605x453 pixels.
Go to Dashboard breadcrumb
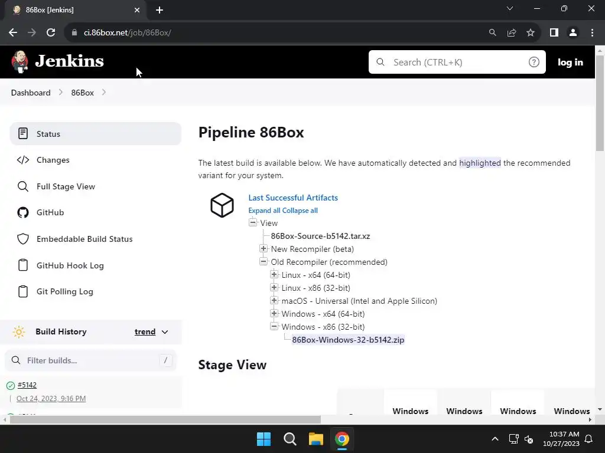[31, 93]
